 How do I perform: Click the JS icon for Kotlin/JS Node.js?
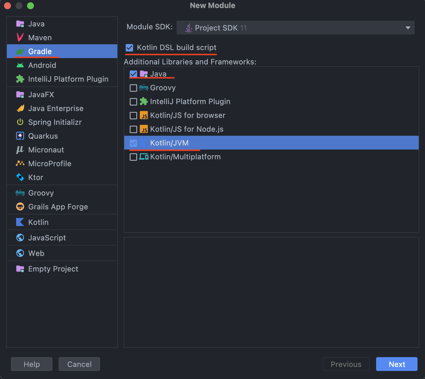(x=144, y=129)
